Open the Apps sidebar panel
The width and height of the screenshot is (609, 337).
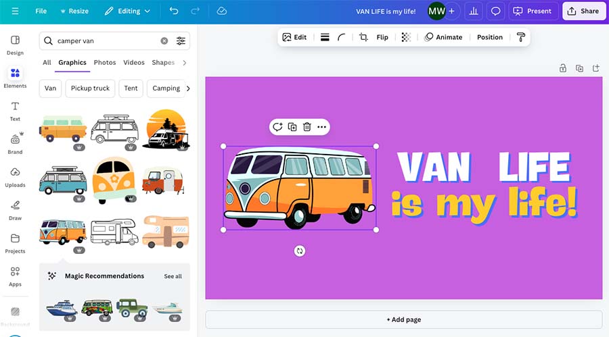click(x=15, y=276)
